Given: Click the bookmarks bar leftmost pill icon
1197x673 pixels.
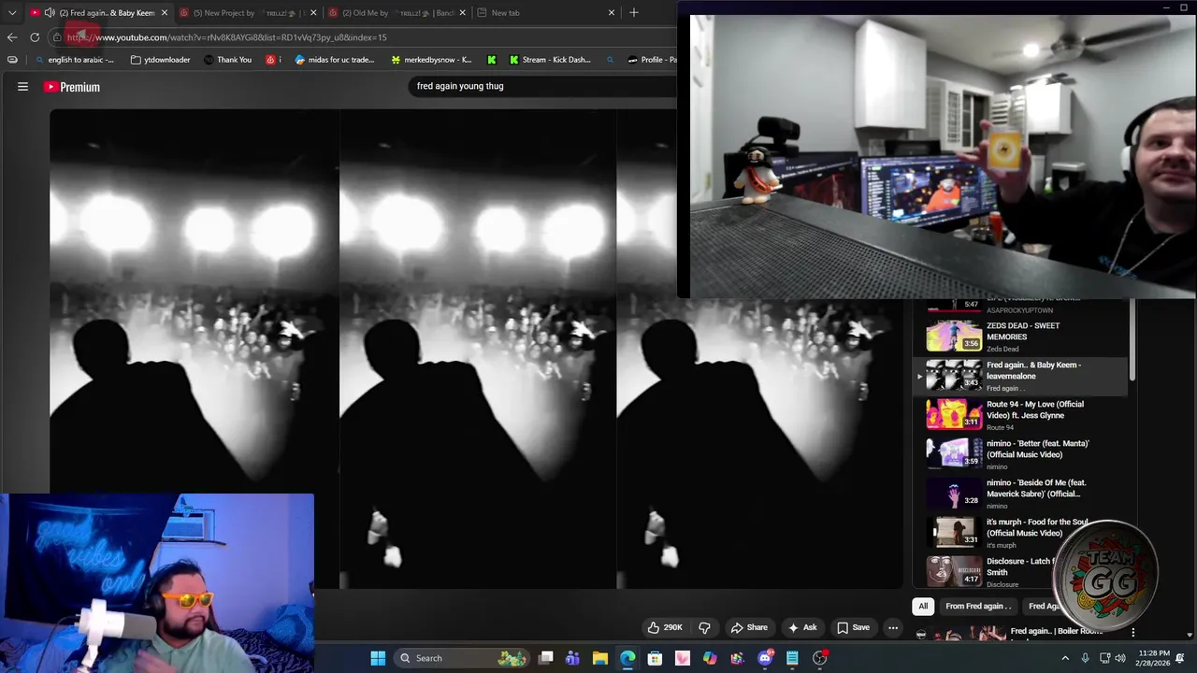Looking at the screenshot, I should (12, 60).
